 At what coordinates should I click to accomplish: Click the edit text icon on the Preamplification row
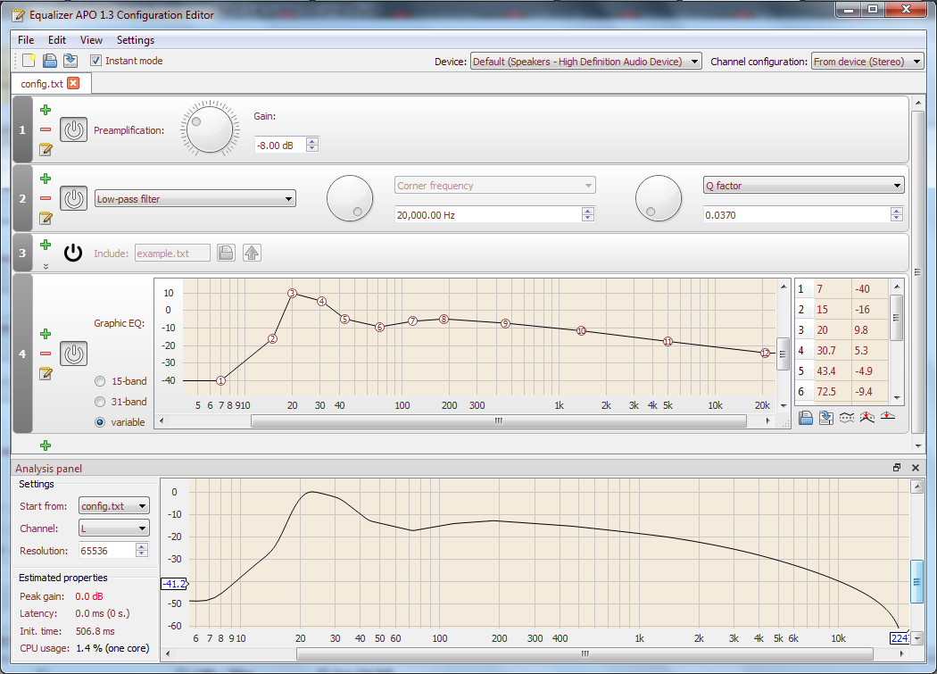click(x=46, y=150)
